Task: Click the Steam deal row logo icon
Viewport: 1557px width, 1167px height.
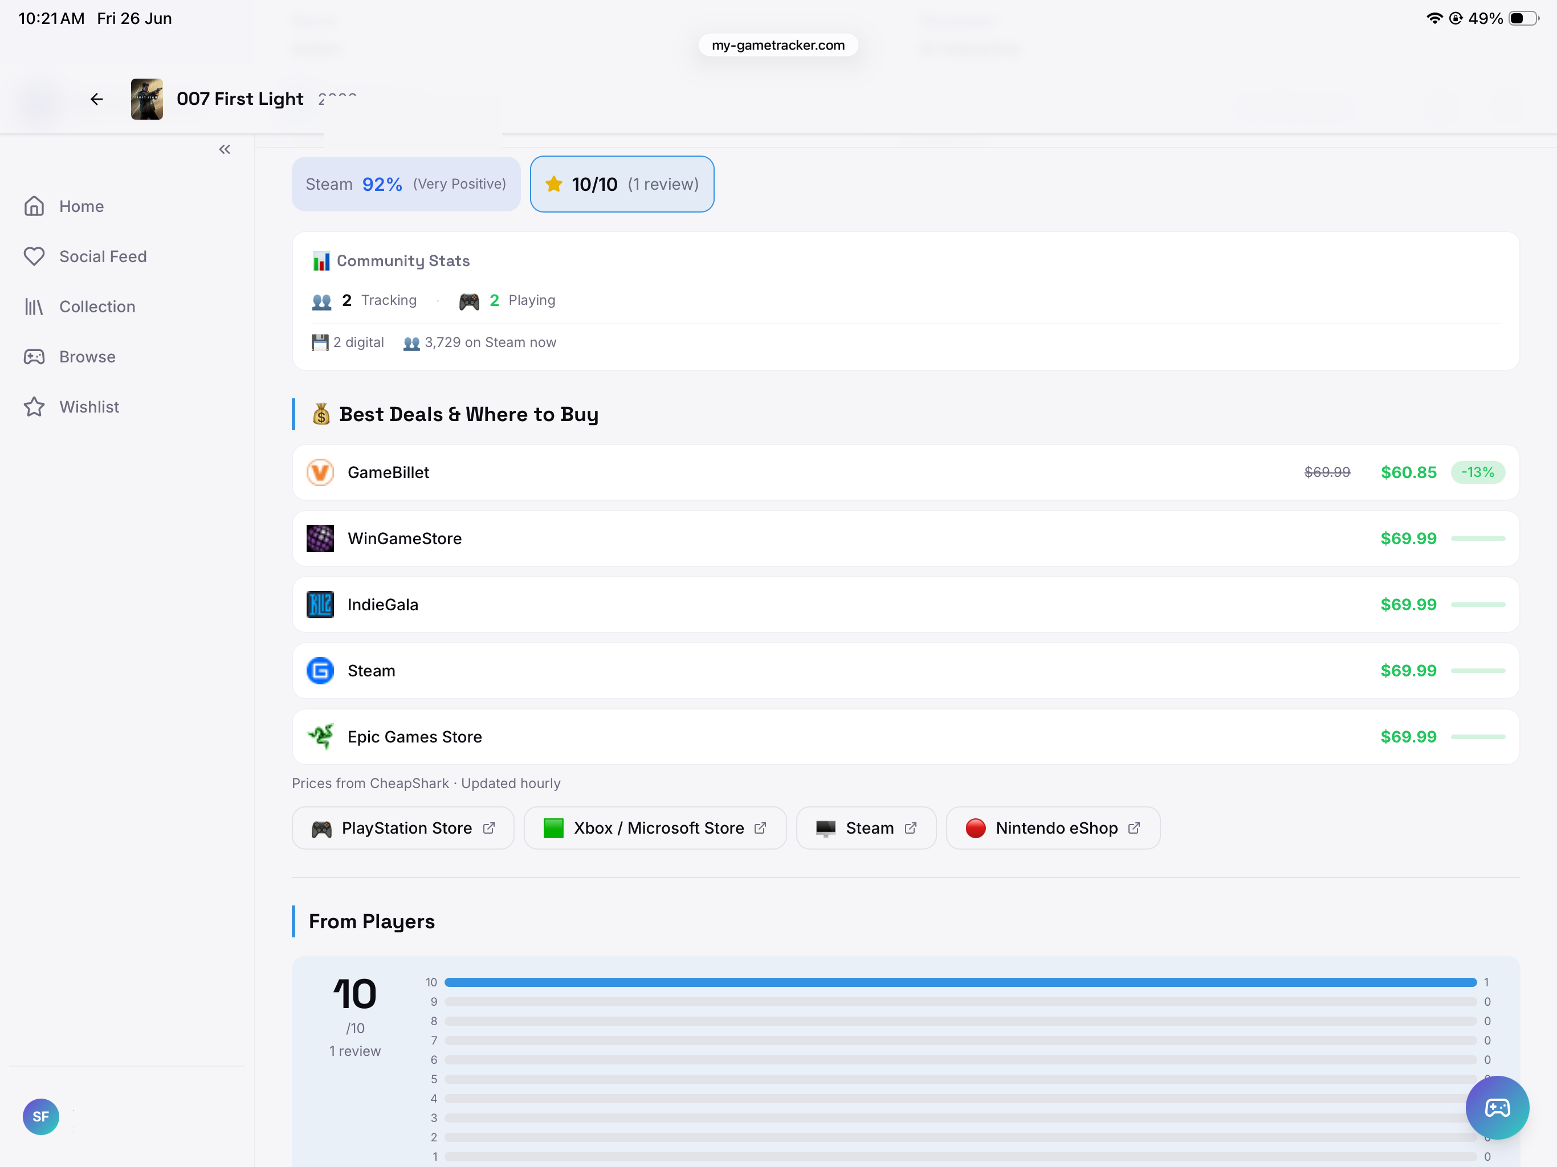Action: pyautogui.click(x=320, y=671)
